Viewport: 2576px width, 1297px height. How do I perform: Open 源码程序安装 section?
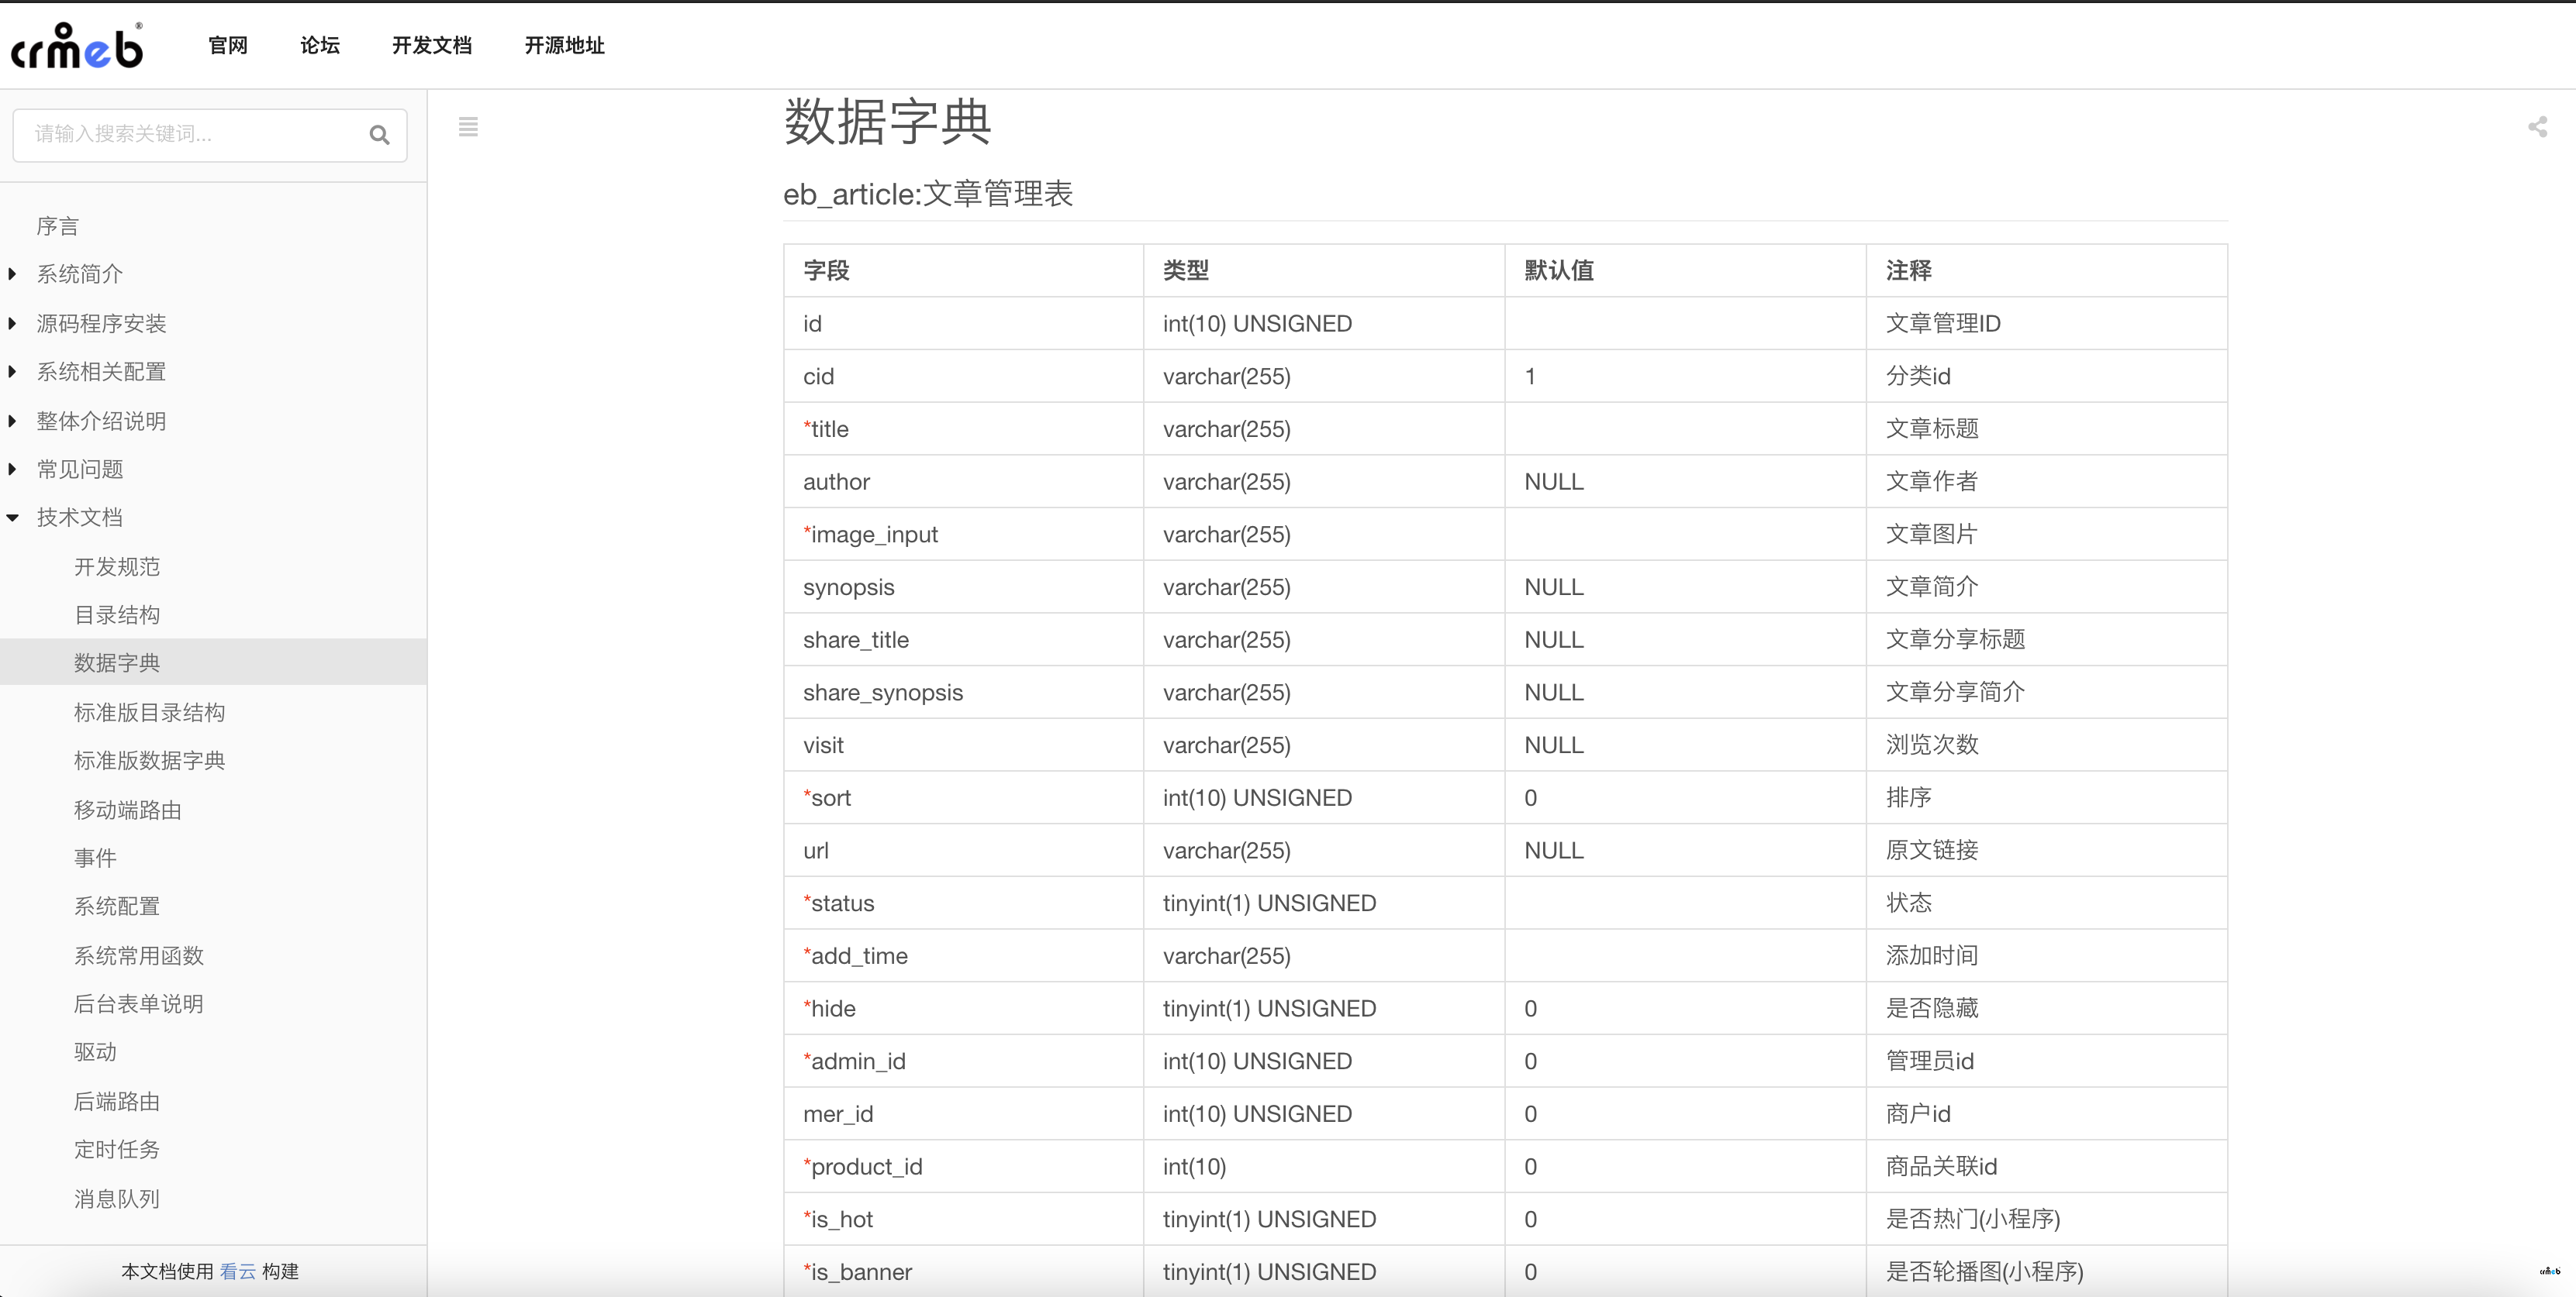tap(101, 323)
